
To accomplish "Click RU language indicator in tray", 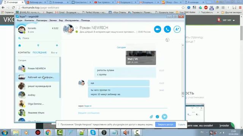I will coord(202,132).
